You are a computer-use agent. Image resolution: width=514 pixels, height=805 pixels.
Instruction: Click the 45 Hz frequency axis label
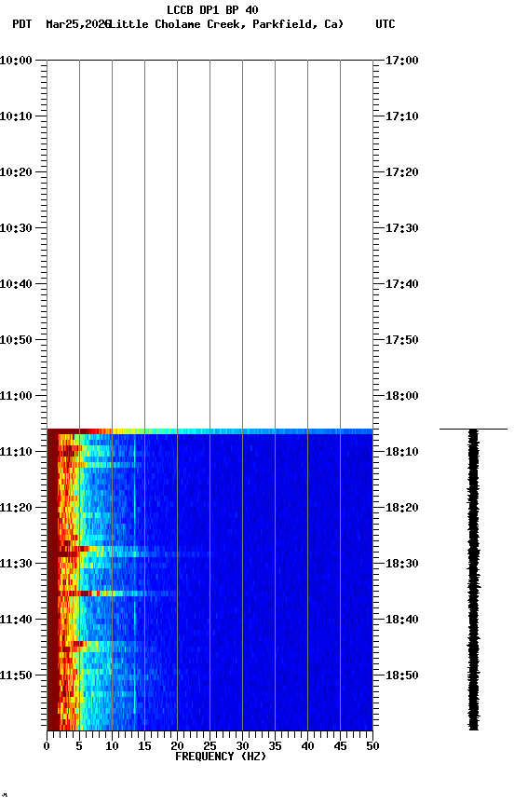(x=340, y=746)
